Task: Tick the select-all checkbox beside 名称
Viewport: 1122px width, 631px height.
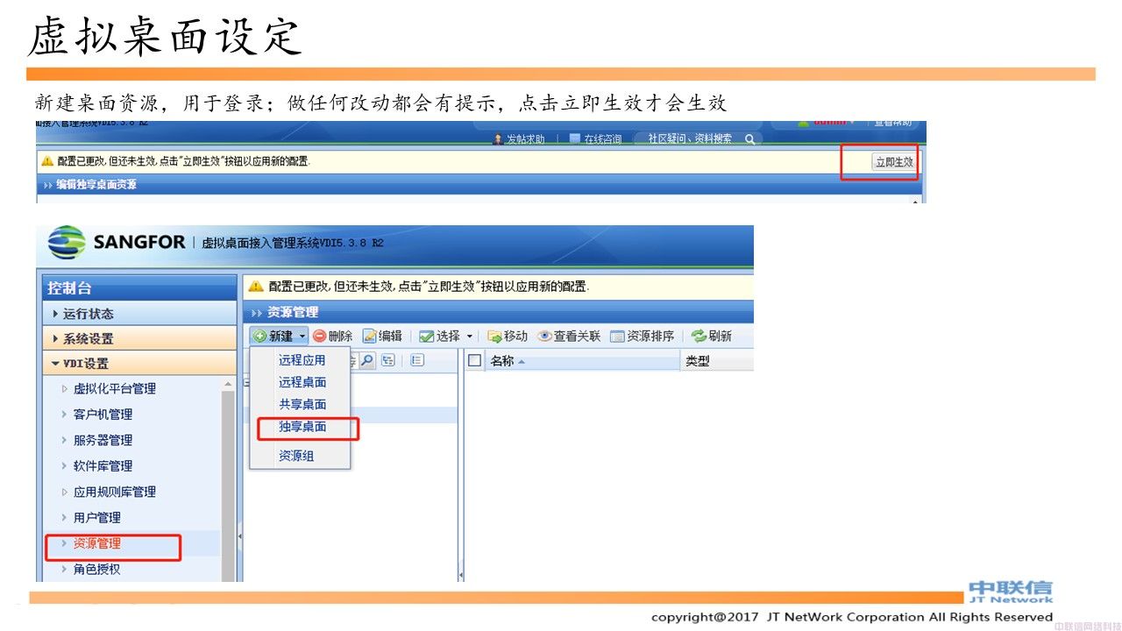Action: [x=475, y=360]
